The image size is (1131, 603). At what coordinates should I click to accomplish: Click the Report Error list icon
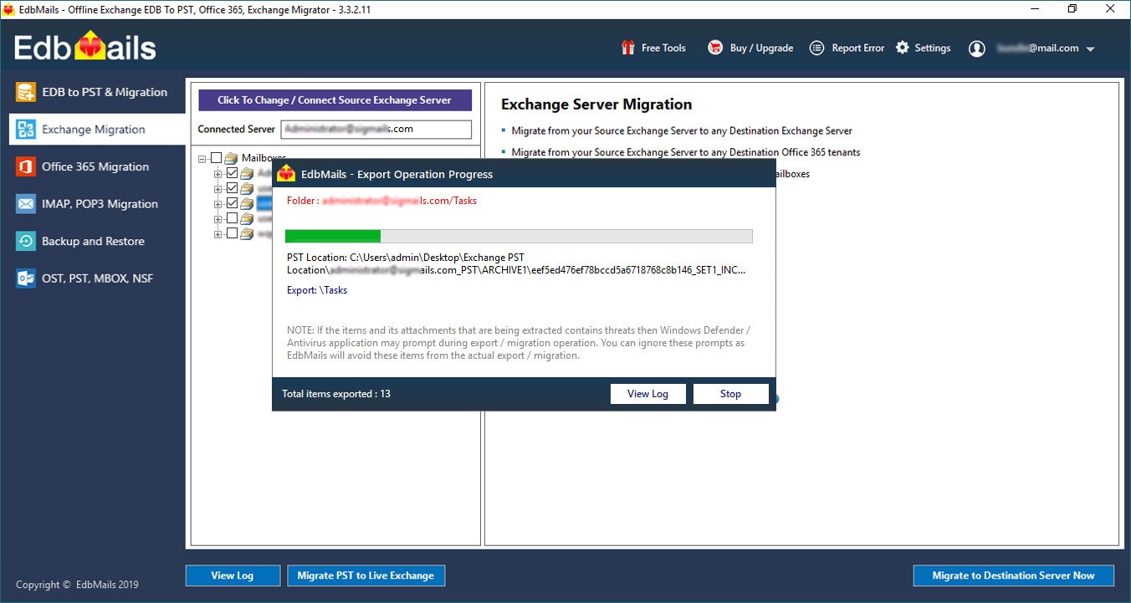click(817, 48)
